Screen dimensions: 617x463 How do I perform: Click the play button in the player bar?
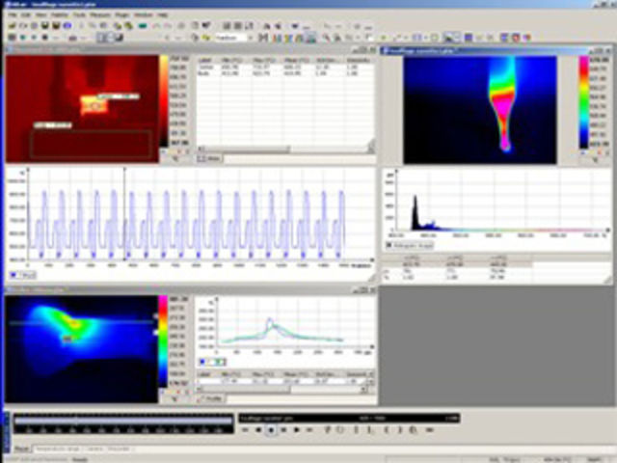pos(271,429)
